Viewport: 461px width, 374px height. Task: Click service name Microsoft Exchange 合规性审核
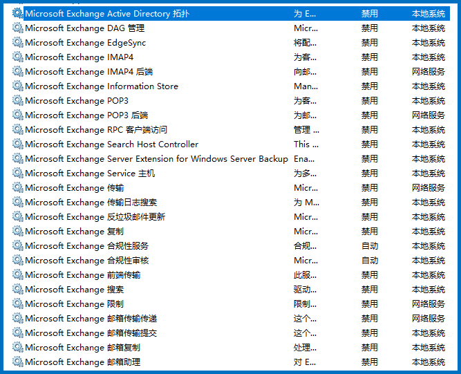pyautogui.click(x=87, y=261)
